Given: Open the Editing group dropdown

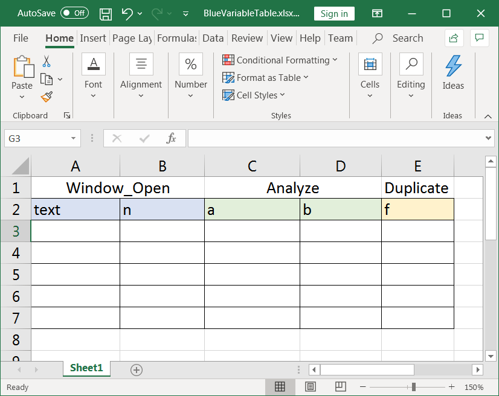Looking at the screenshot, I should (x=411, y=75).
